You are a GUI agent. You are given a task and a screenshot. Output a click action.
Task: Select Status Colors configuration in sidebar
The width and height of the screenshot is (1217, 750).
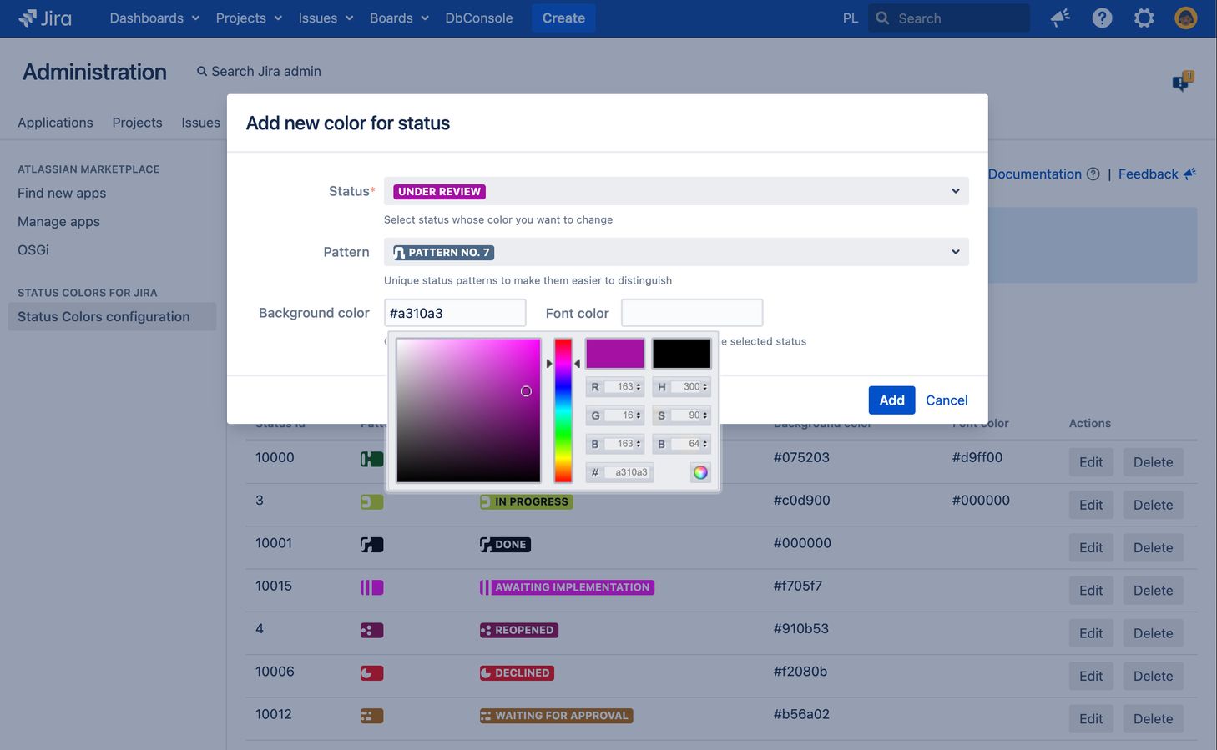coord(112,316)
